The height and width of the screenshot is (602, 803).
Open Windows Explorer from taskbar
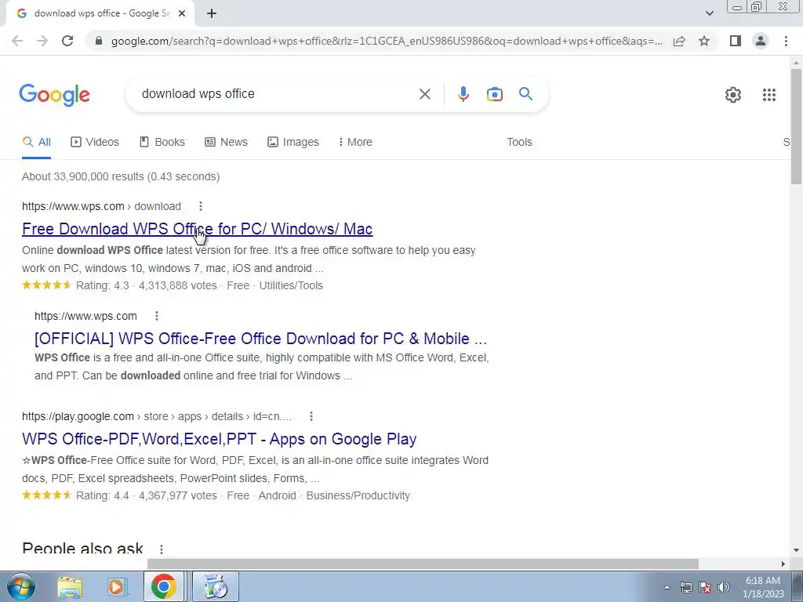[x=70, y=587]
